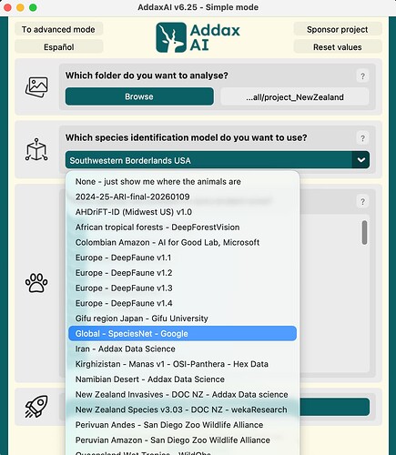Open help for folder selection question
396x455 pixels.
pos(362,76)
